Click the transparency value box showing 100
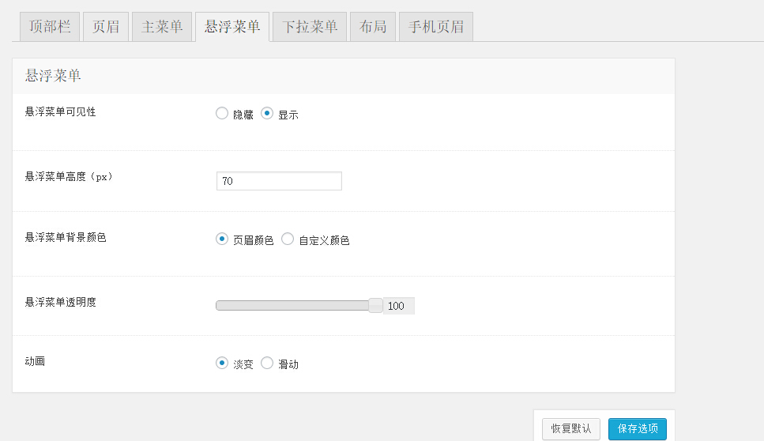This screenshot has height=441, width=764. 399,306
